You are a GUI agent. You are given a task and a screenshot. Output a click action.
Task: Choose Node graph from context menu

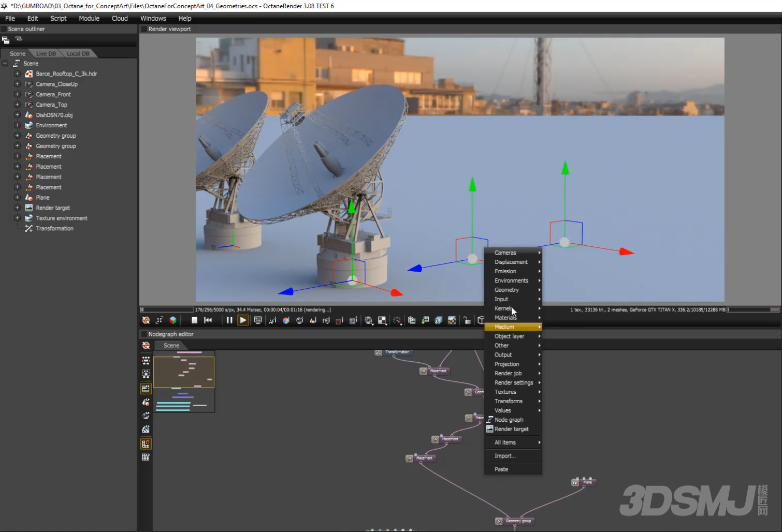513,420
